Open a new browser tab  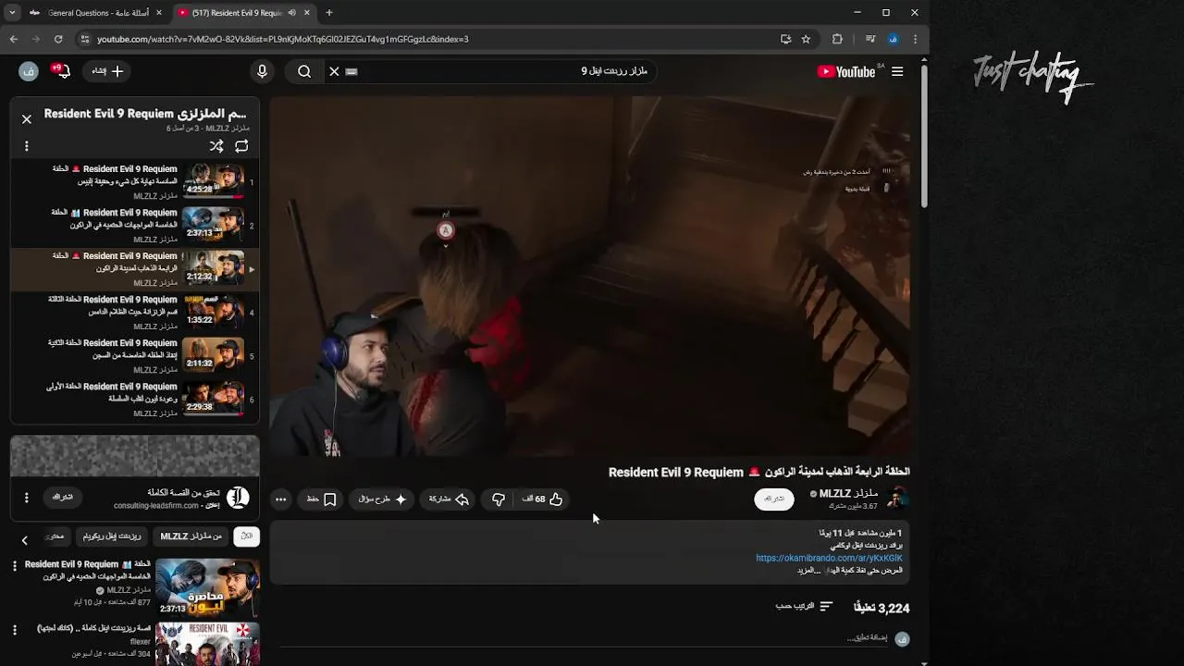pos(329,13)
